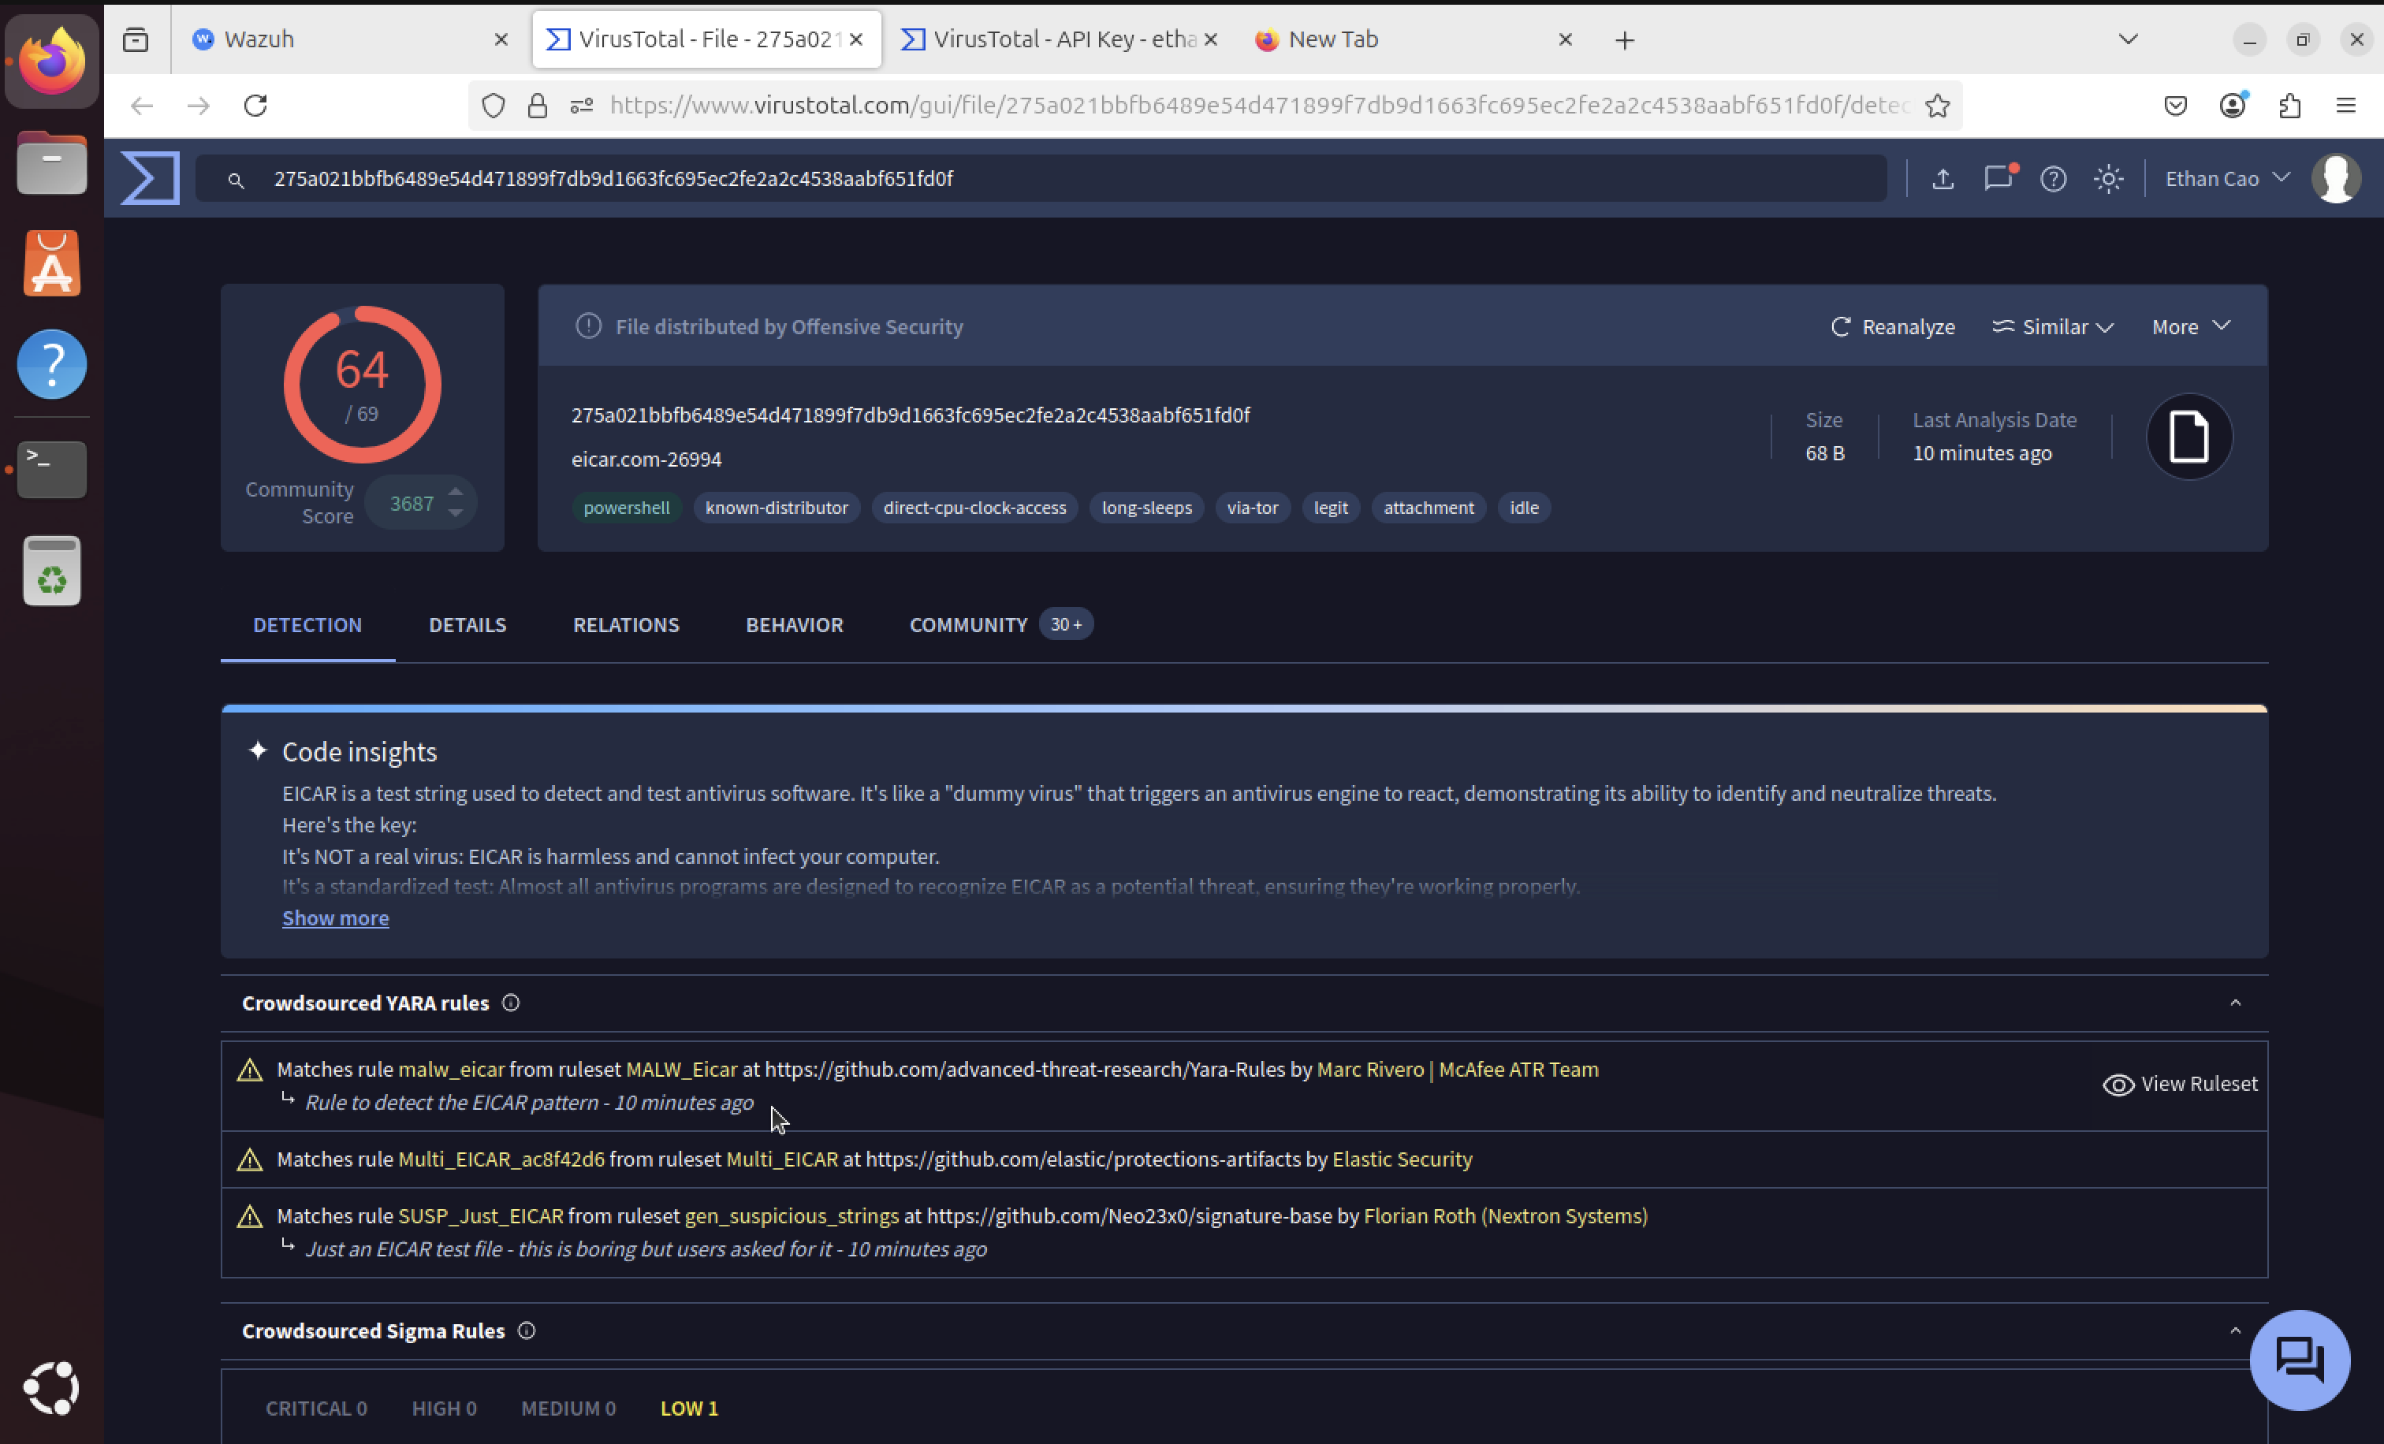Click info icon beside Crowdsourced YARA rules

(x=511, y=1003)
